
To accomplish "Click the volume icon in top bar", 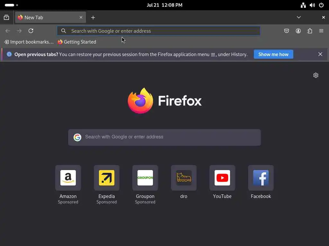I will tap(312, 5).
